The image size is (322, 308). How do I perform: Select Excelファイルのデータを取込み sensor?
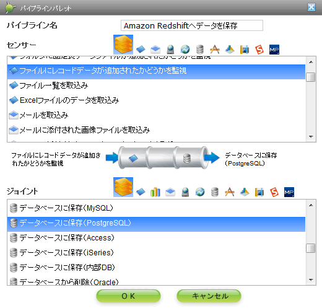click(x=156, y=100)
